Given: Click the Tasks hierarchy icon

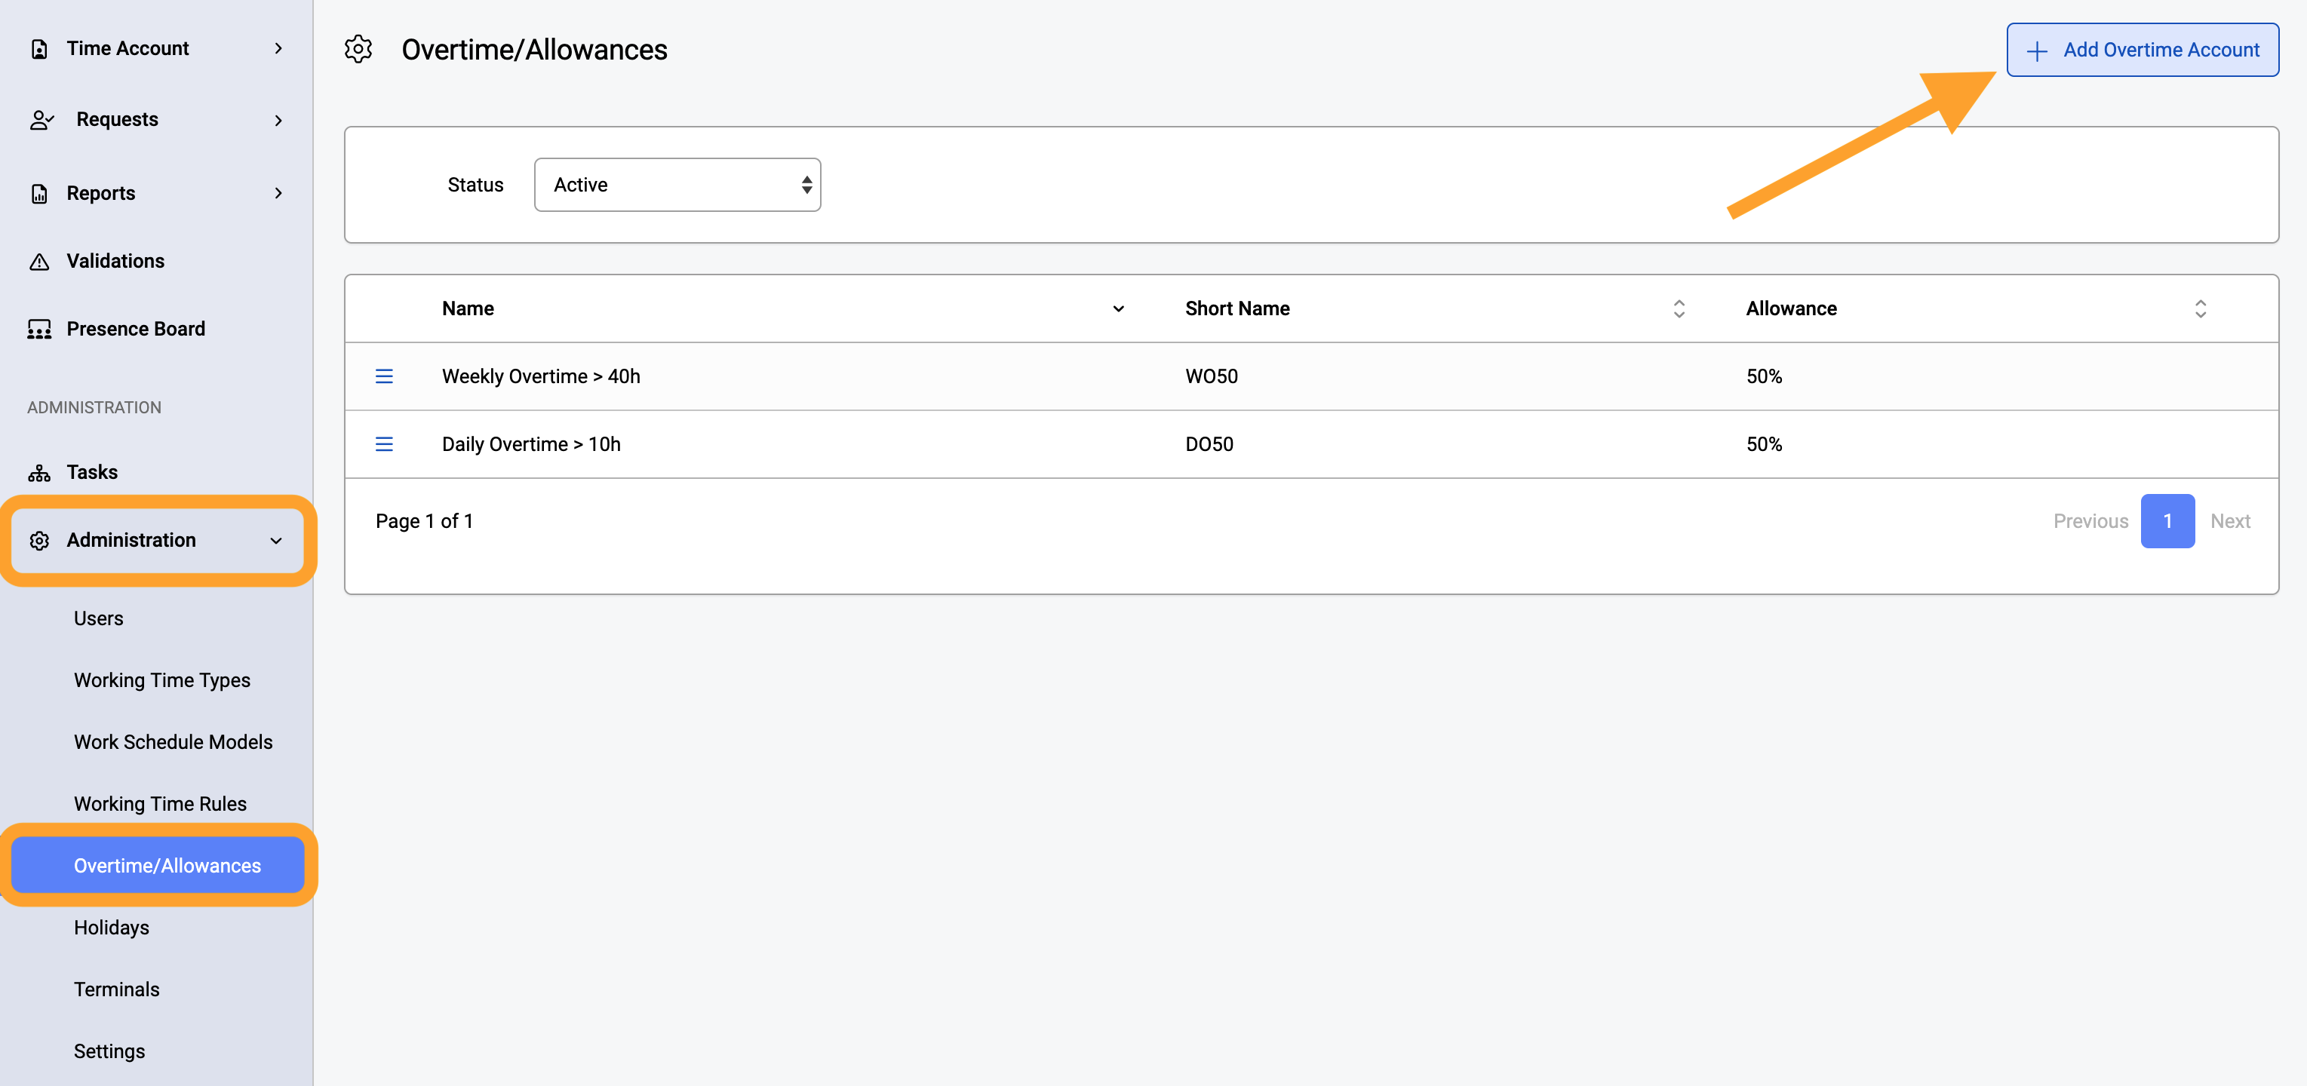Looking at the screenshot, I should [x=39, y=473].
